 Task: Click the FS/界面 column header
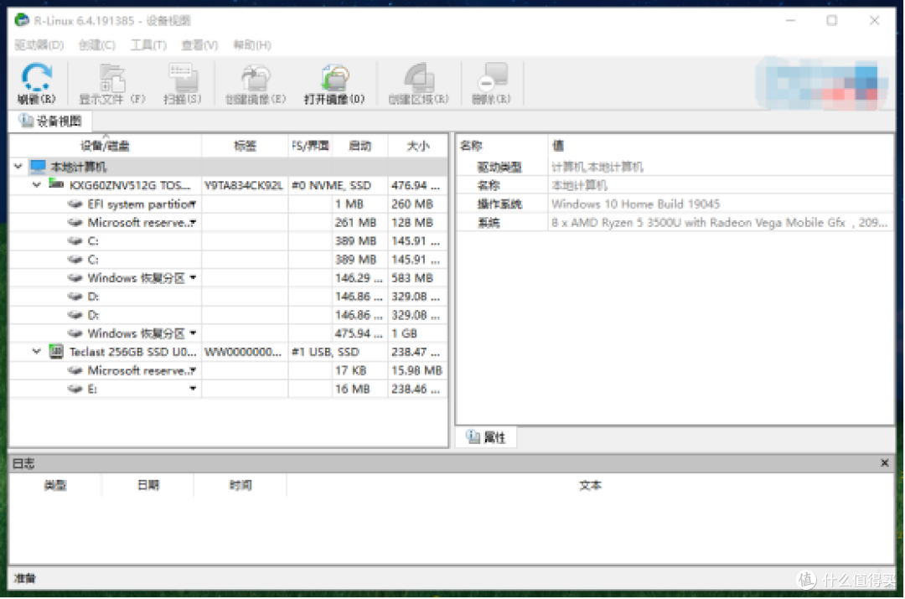(310, 146)
